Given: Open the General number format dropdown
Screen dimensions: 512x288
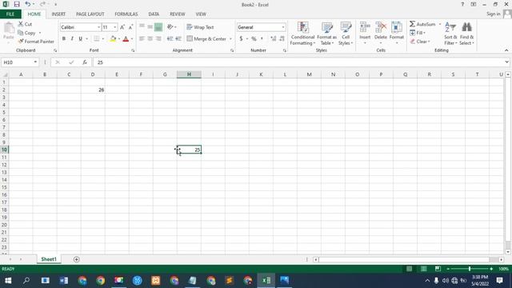Looking at the screenshot, I should pos(283,27).
